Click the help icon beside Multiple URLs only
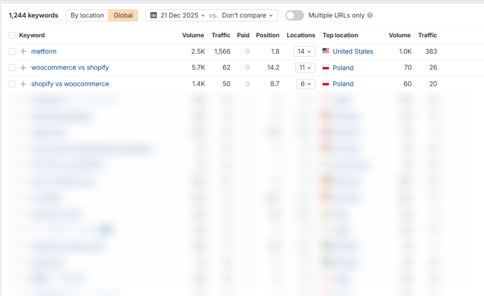Image resolution: width=484 pixels, height=296 pixels. [370, 15]
